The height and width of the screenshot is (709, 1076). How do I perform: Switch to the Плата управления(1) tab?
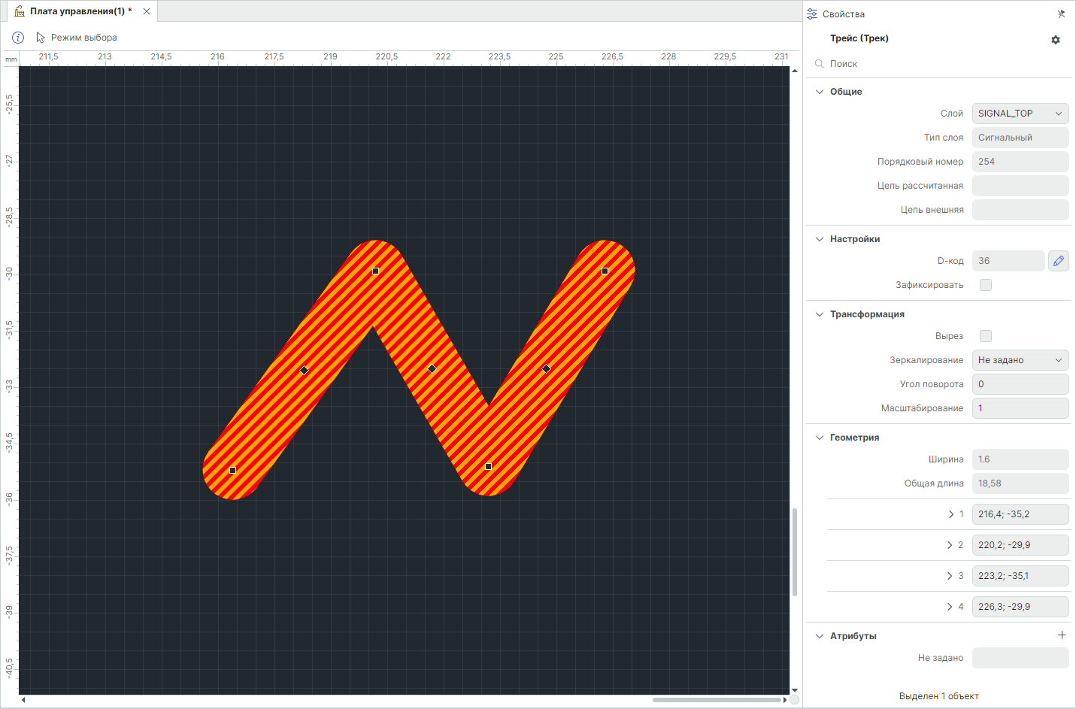pos(75,11)
